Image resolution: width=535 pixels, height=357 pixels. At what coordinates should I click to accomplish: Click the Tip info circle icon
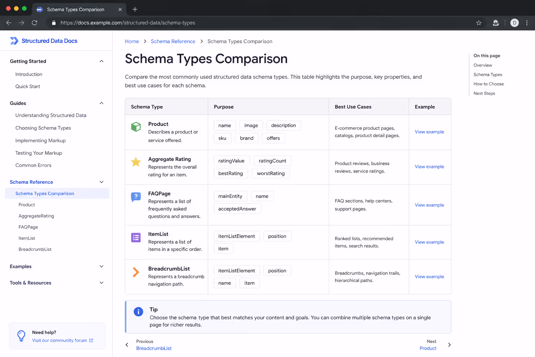[138, 312]
